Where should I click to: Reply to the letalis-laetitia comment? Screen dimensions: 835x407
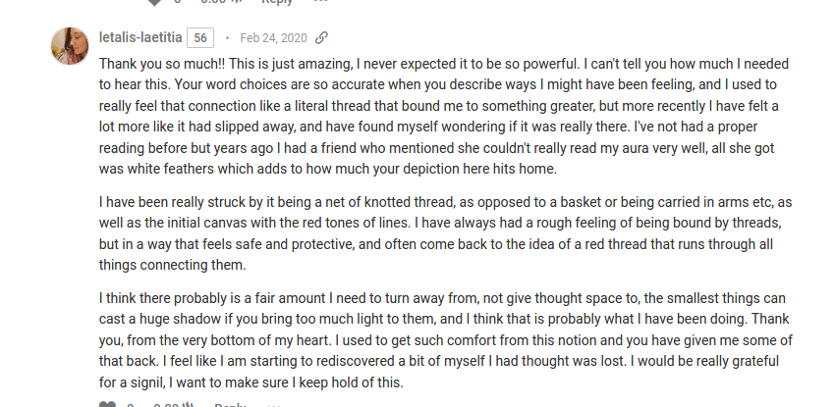[x=230, y=405]
